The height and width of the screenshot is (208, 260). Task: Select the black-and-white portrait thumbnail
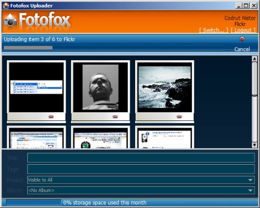[x=101, y=87]
